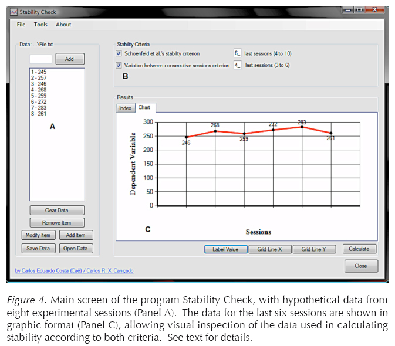Switch to the Index tab
This screenshot has height=346, width=395.
click(125, 108)
